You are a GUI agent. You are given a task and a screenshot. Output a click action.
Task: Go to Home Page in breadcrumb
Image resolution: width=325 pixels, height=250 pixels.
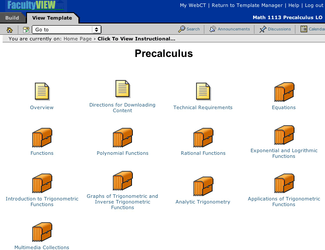point(78,39)
